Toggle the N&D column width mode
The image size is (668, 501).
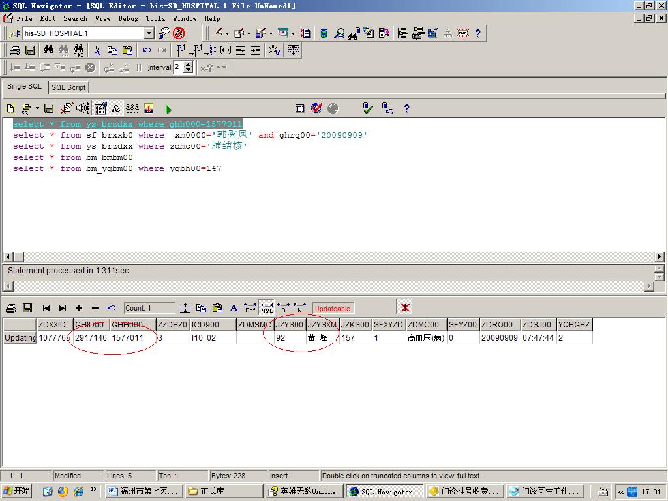click(x=267, y=308)
